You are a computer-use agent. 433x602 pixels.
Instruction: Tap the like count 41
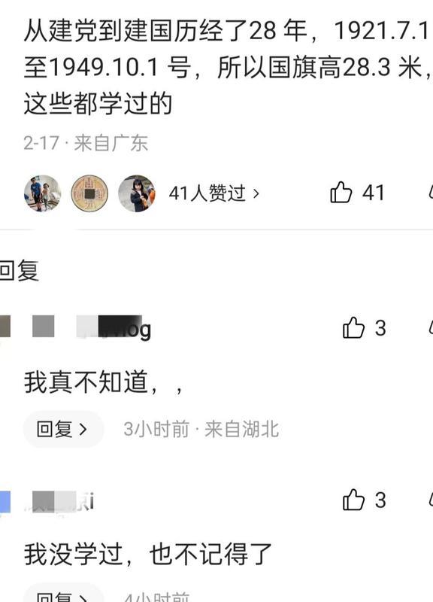373,193
